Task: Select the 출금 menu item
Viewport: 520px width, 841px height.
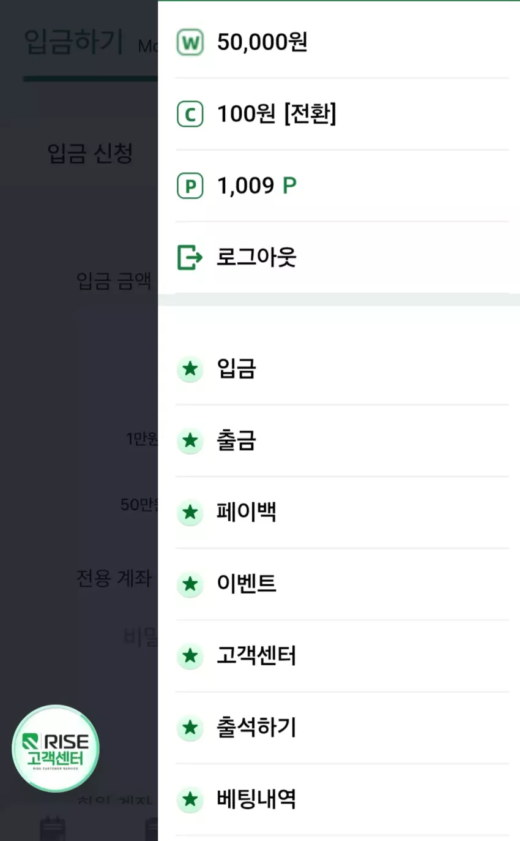Action: pos(342,441)
